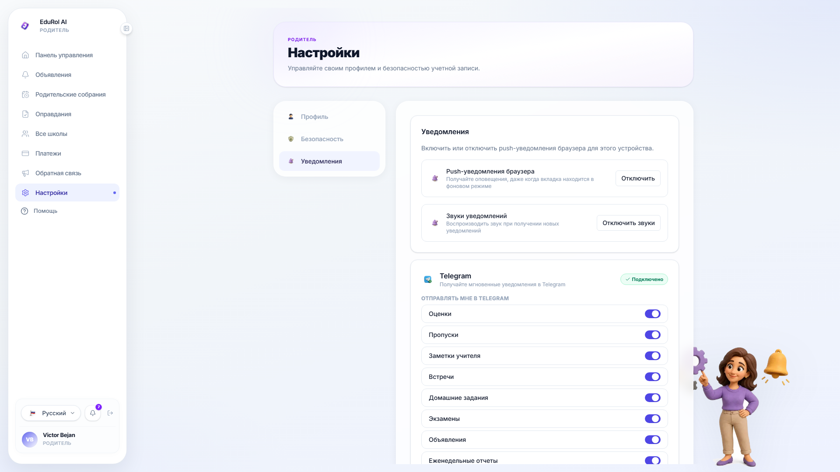Click the megaphone icon beside Обратная связь
The image size is (840, 472).
(x=25, y=173)
